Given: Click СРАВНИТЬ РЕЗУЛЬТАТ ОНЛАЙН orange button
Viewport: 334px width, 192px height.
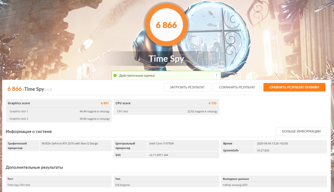Looking at the screenshot, I should pyautogui.click(x=294, y=87).
